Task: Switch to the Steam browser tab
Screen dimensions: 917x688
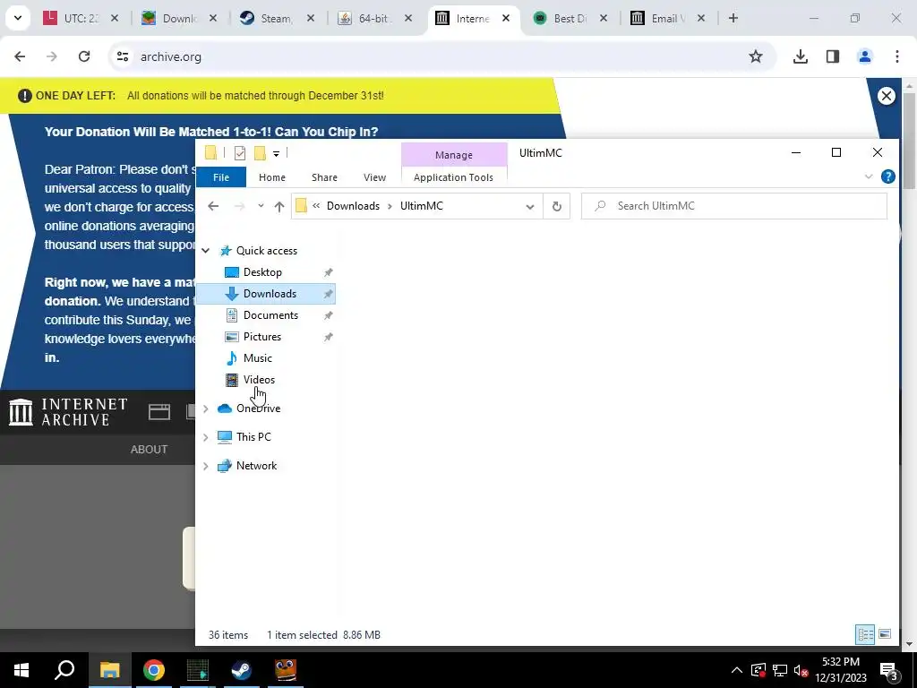Action: point(278,19)
